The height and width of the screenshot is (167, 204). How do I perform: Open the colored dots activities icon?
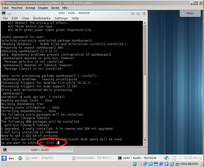[x=11, y=158]
